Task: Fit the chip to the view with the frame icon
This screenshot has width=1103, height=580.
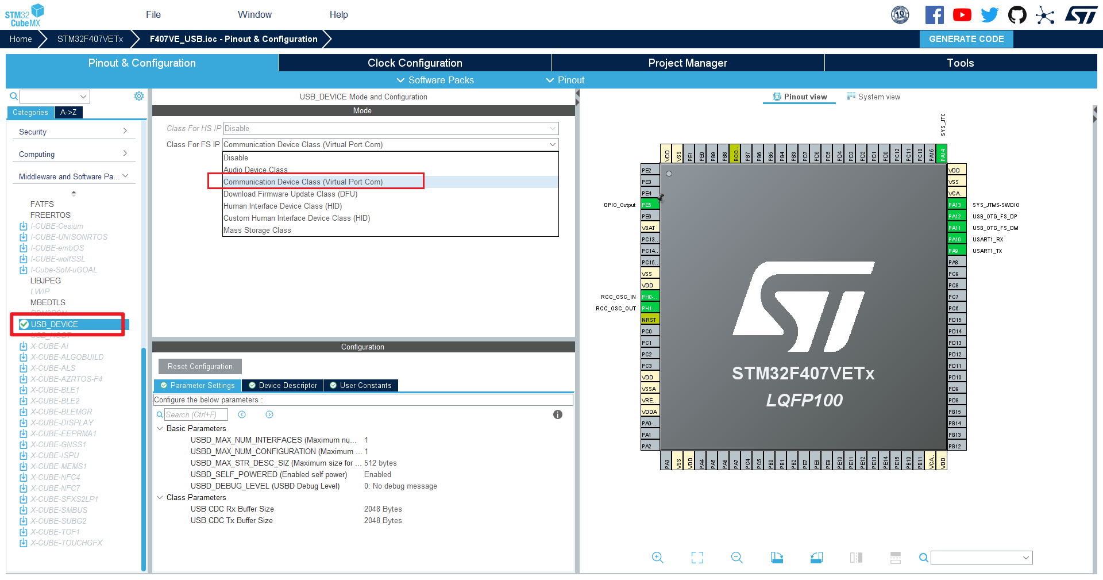Action: coord(697,557)
